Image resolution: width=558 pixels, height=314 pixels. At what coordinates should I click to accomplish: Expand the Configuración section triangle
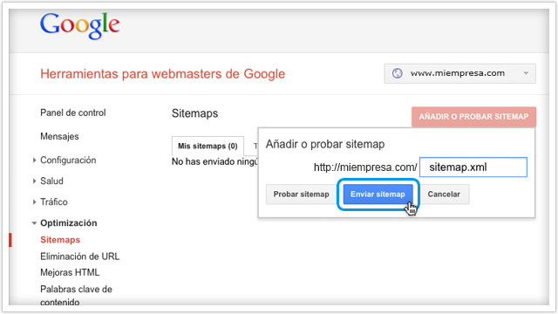click(x=35, y=160)
